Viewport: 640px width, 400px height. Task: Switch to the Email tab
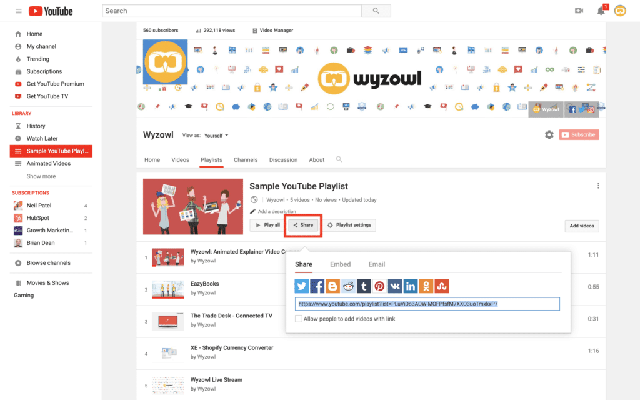(x=377, y=264)
